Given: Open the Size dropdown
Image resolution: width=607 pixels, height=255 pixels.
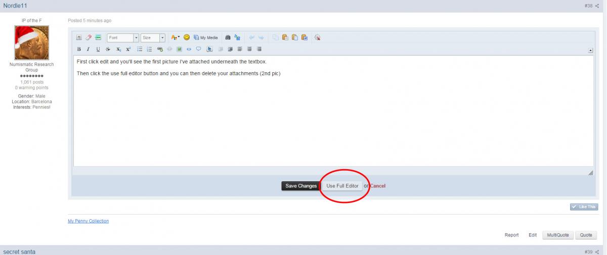Looking at the screenshot, I should 153,38.
